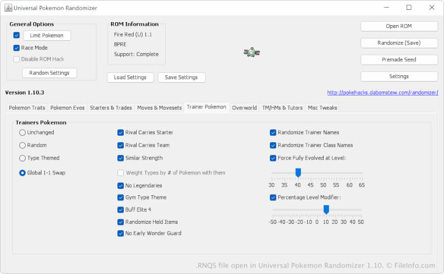Toggle the Race Mode checkbox
This screenshot has width=444, height=274.
(x=16, y=48)
